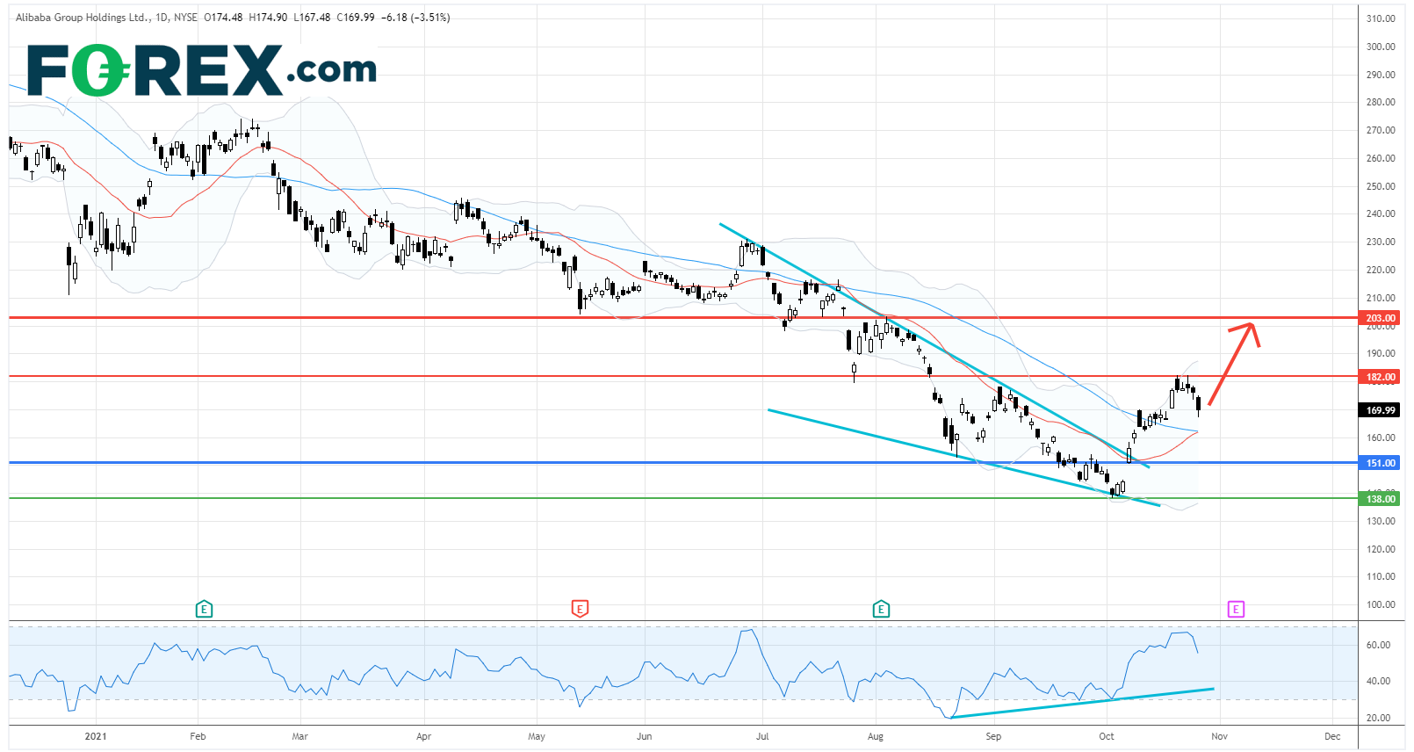
Task: Click the red 203.00 price label
Action: pos(1380,318)
